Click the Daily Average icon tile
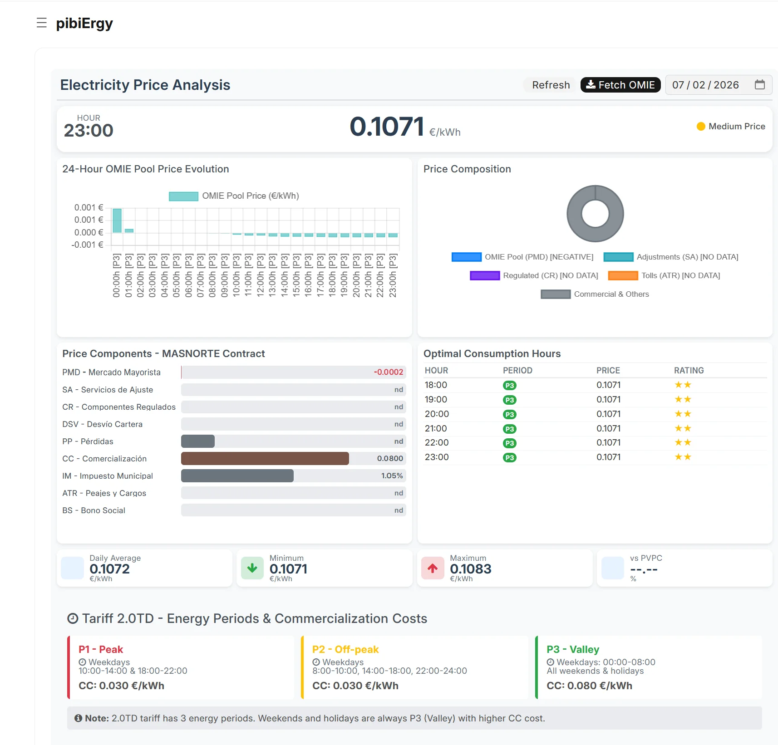Image resolution: width=778 pixels, height=745 pixels. pyautogui.click(x=73, y=568)
